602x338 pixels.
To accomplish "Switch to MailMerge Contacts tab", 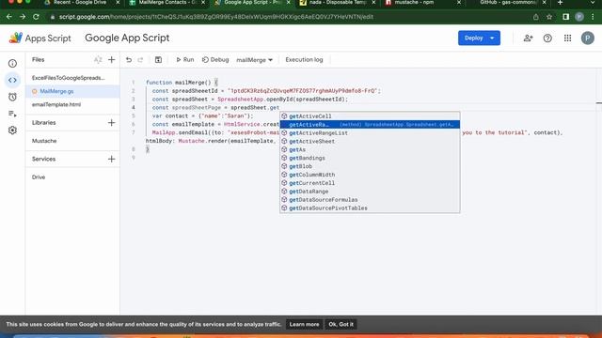I will point(166,3).
